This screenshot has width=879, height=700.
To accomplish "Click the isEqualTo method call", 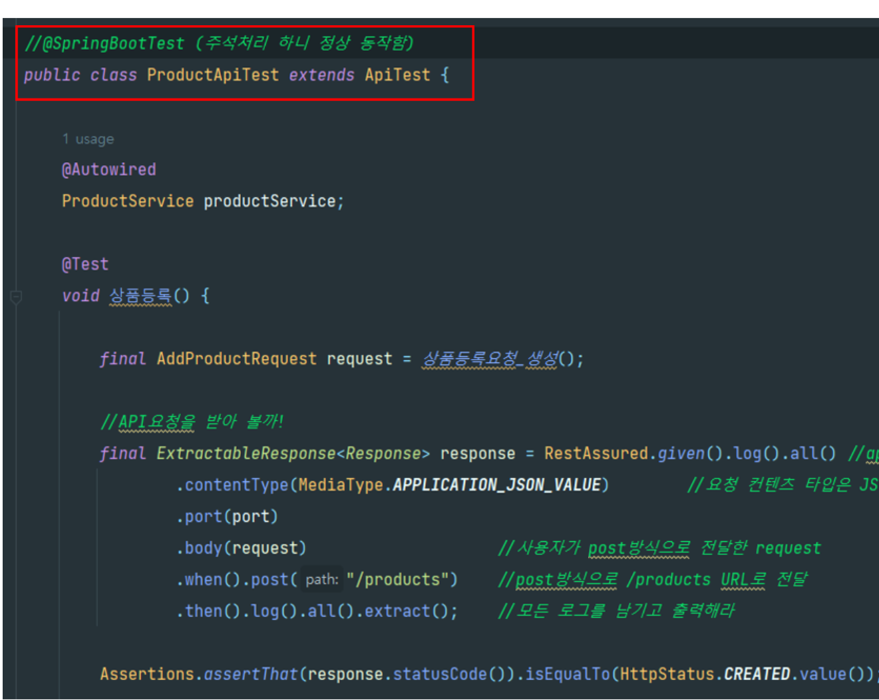I will click(x=568, y=674).
